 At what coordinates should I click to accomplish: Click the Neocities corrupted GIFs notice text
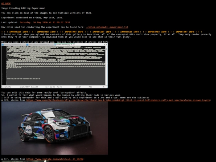106,36
